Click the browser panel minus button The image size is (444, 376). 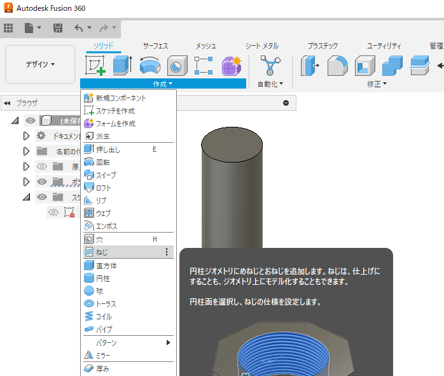pyautogui.click(x=286, y=103)
